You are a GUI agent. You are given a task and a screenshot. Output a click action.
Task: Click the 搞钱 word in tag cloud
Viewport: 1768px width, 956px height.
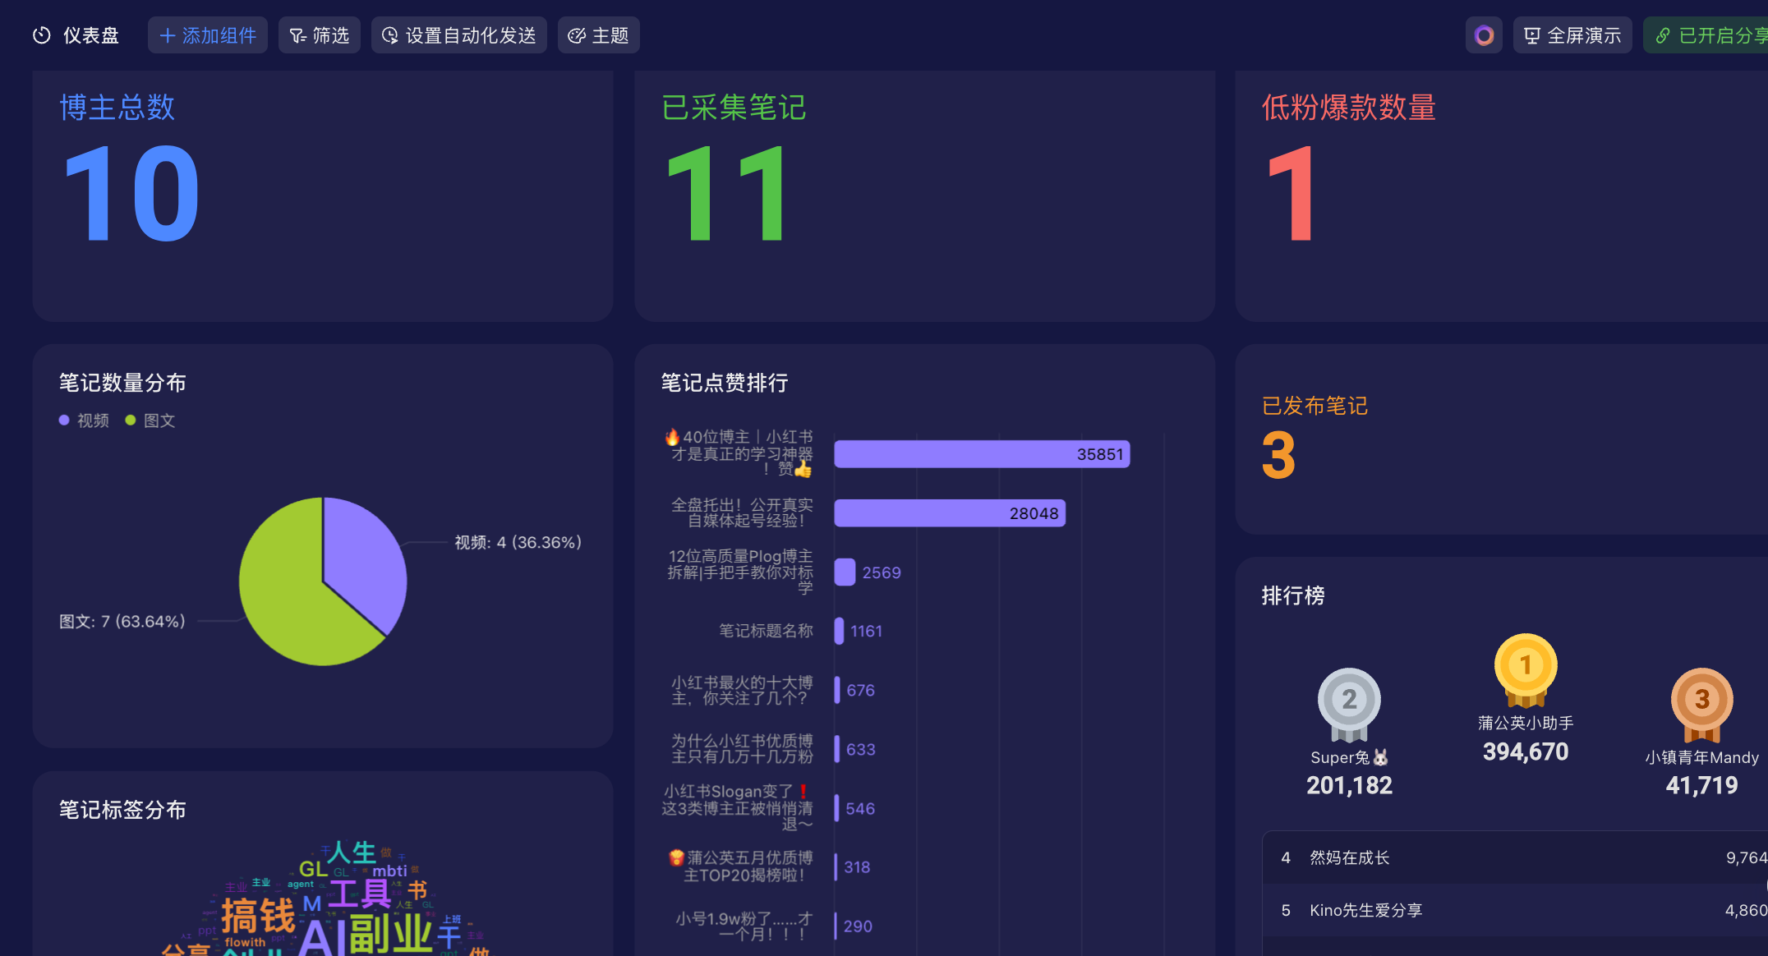[x=257, y=915]
